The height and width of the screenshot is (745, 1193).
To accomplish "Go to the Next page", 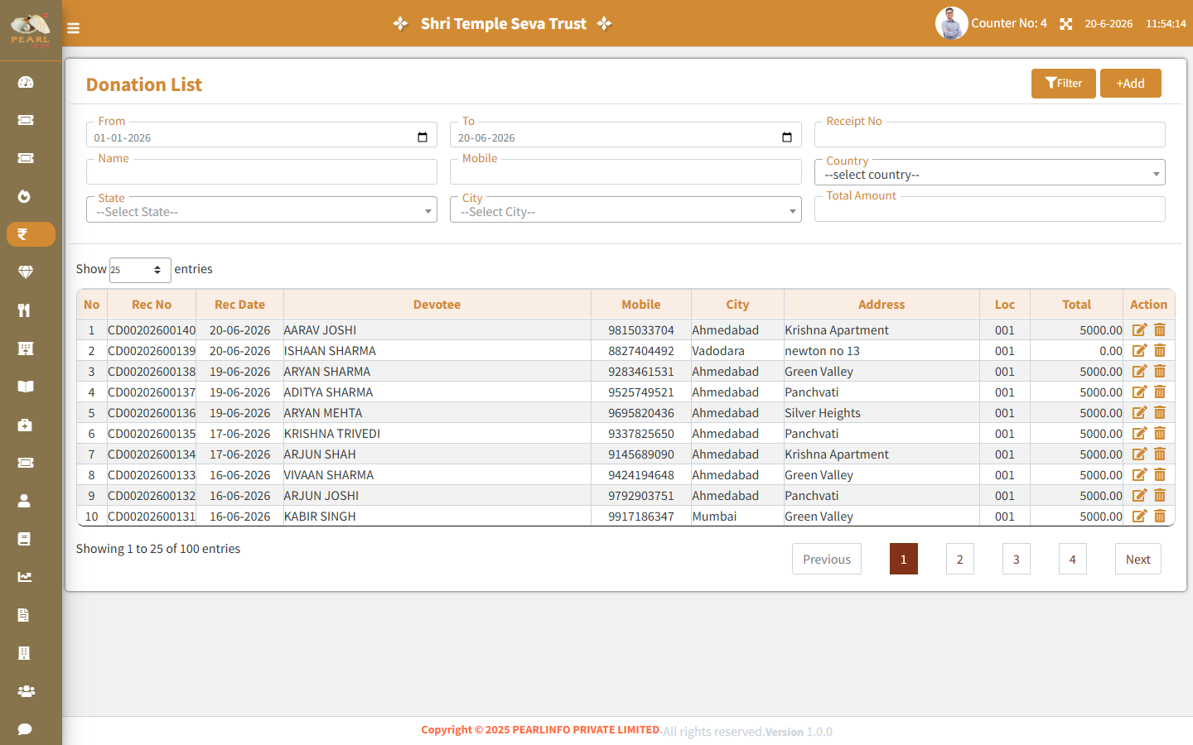I will [1138, 559].
